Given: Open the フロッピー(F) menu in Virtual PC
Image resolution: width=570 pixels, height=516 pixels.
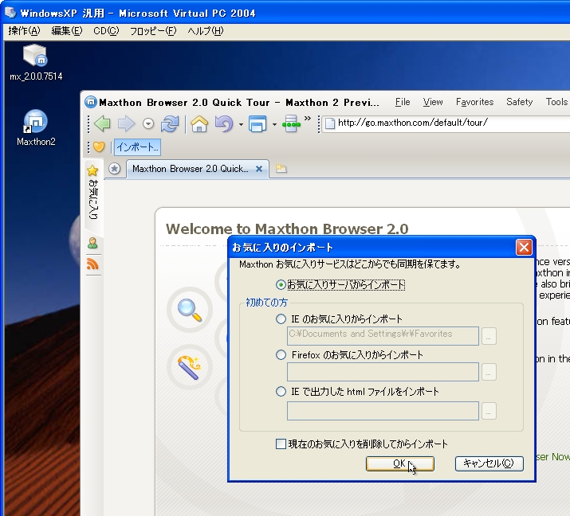Looking at the screenshot, I should coord(153,31).
